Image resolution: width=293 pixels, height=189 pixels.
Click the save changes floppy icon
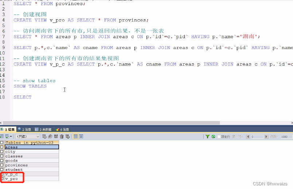(56, 136)
